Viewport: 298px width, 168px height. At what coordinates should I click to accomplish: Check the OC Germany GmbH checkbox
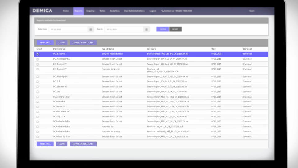[38, 97]
